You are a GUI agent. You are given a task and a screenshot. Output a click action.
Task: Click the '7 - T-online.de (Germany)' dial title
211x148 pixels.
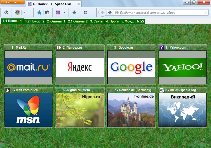click(x=133, y=90)
